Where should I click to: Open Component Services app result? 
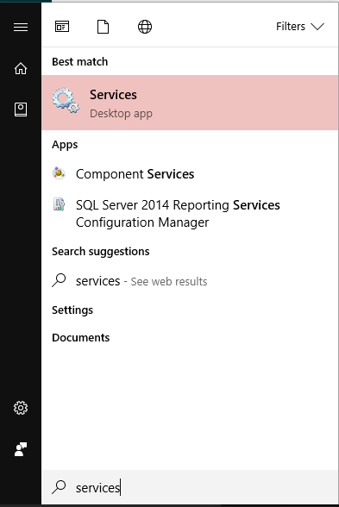click(x=190, y=174)
